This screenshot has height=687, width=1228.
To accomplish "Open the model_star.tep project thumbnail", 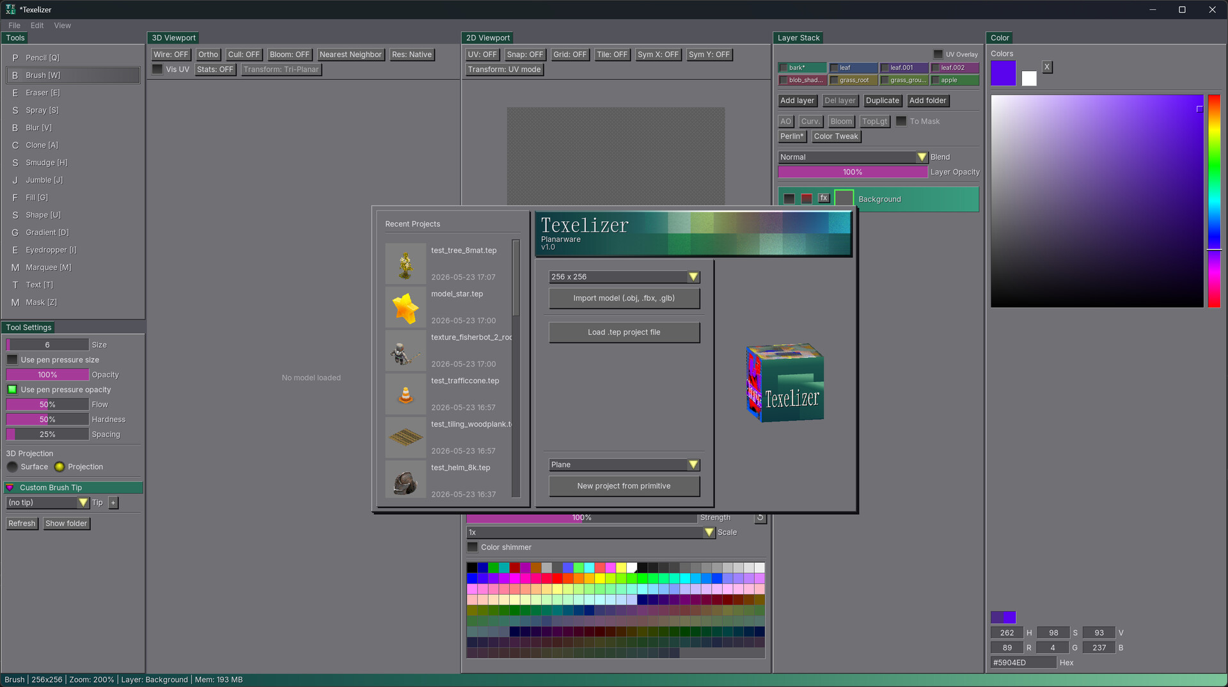I will click(x=405, y=307).
